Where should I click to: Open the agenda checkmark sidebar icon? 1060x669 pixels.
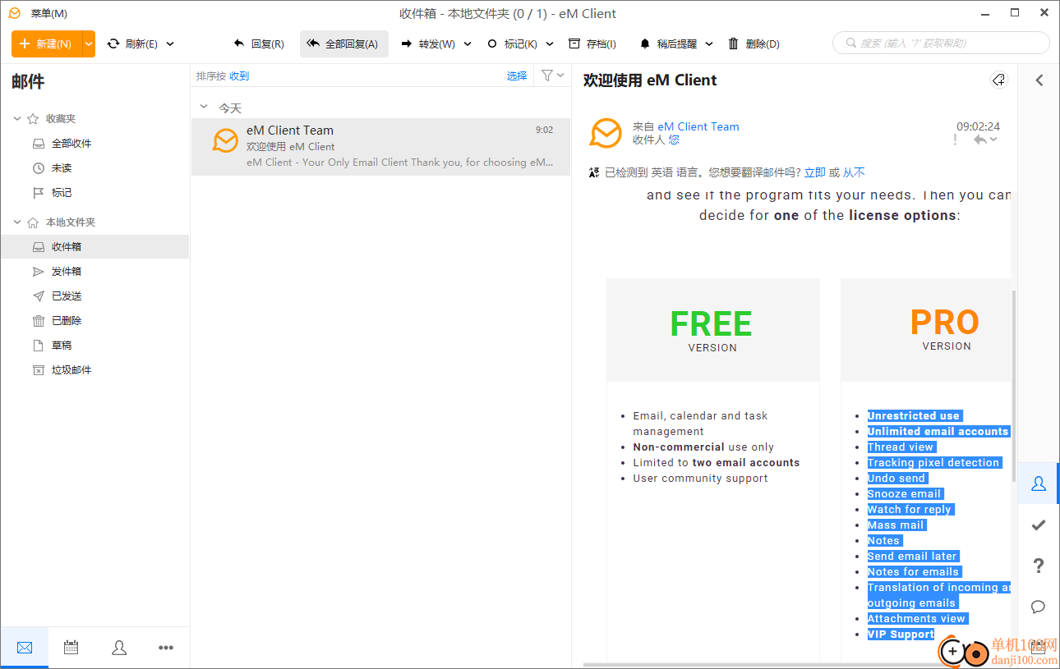click(x=1039, y=525)
